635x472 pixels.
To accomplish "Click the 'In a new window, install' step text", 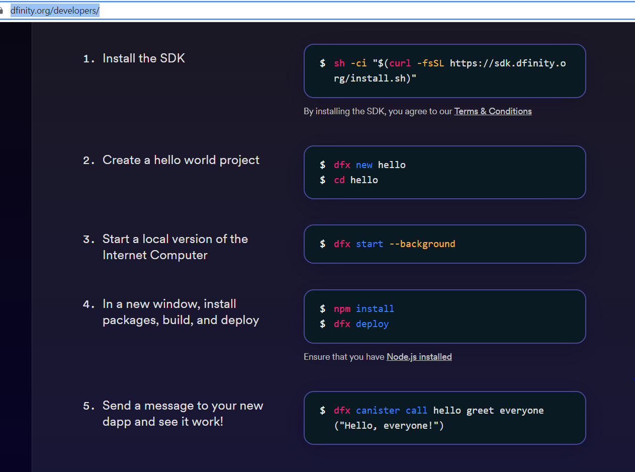I will click(x=180, y=312).
